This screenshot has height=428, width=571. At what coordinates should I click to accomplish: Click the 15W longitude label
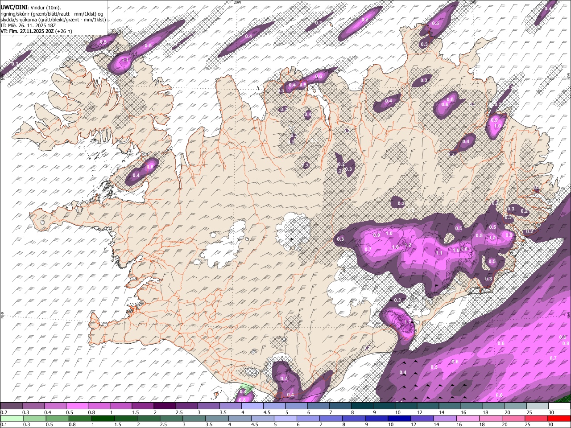coord(473,2)
